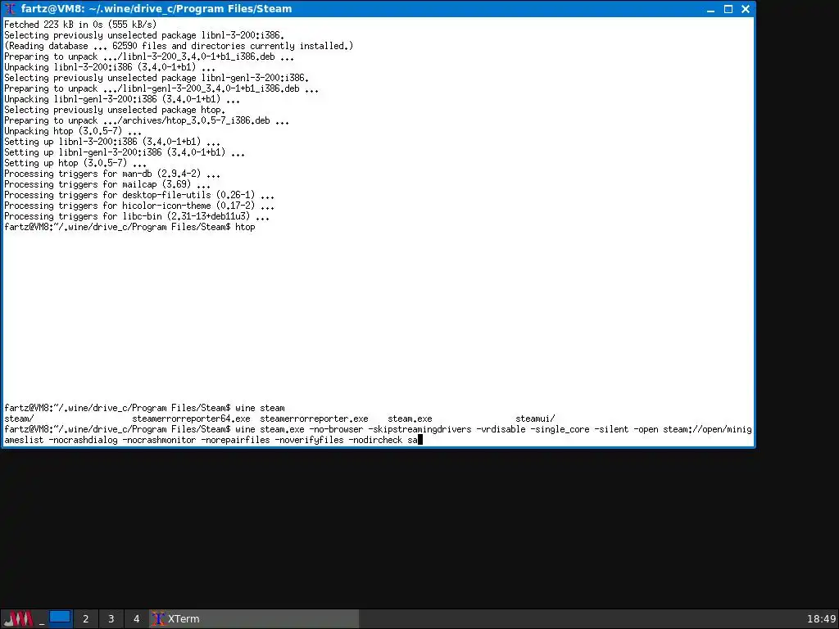Click the '-single_core' argument text
The width and height of the screenshot is (839, 629).
point(560,429)
